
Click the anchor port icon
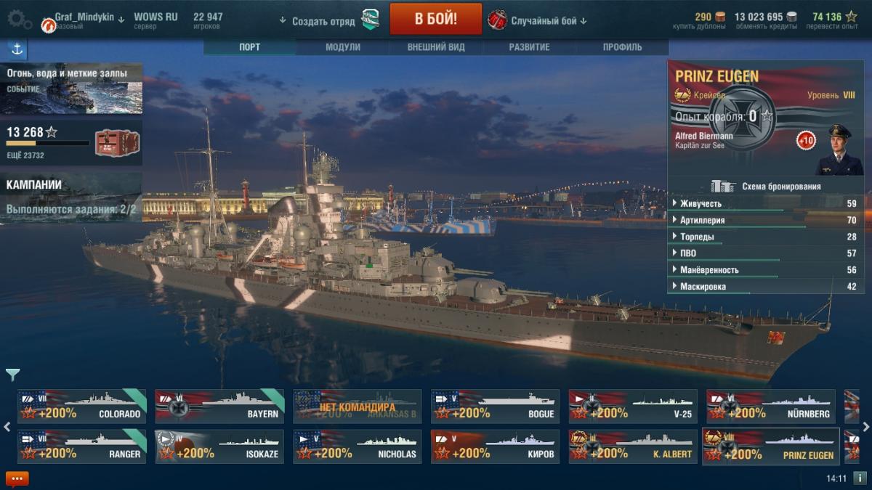pyautogui.click(x=17, y=49)
